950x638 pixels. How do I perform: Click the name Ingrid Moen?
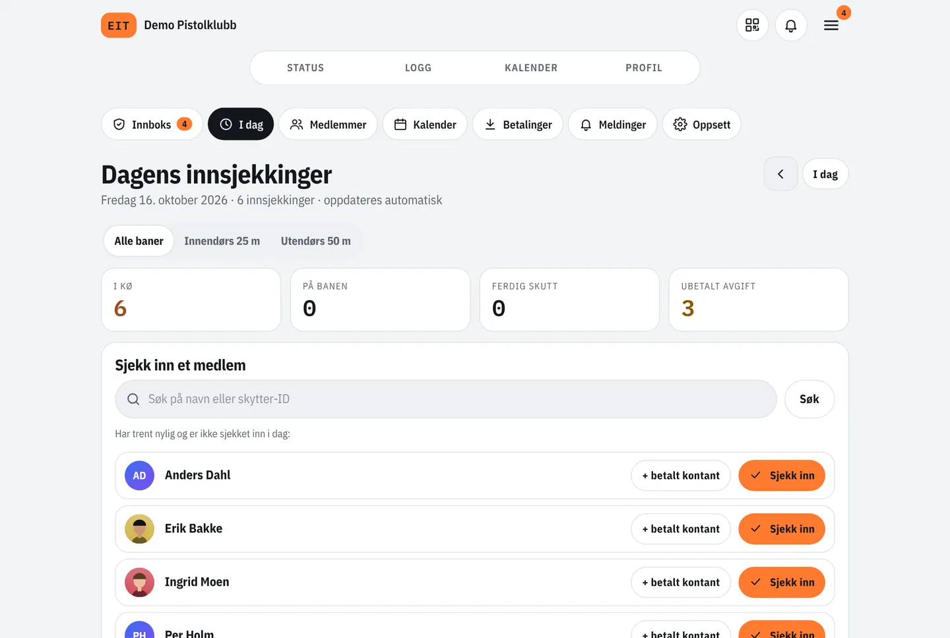click(x=197, y=582)
